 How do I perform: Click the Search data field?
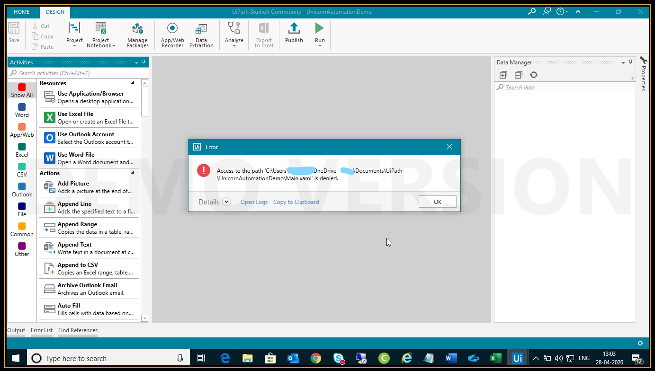coord(565,88)
